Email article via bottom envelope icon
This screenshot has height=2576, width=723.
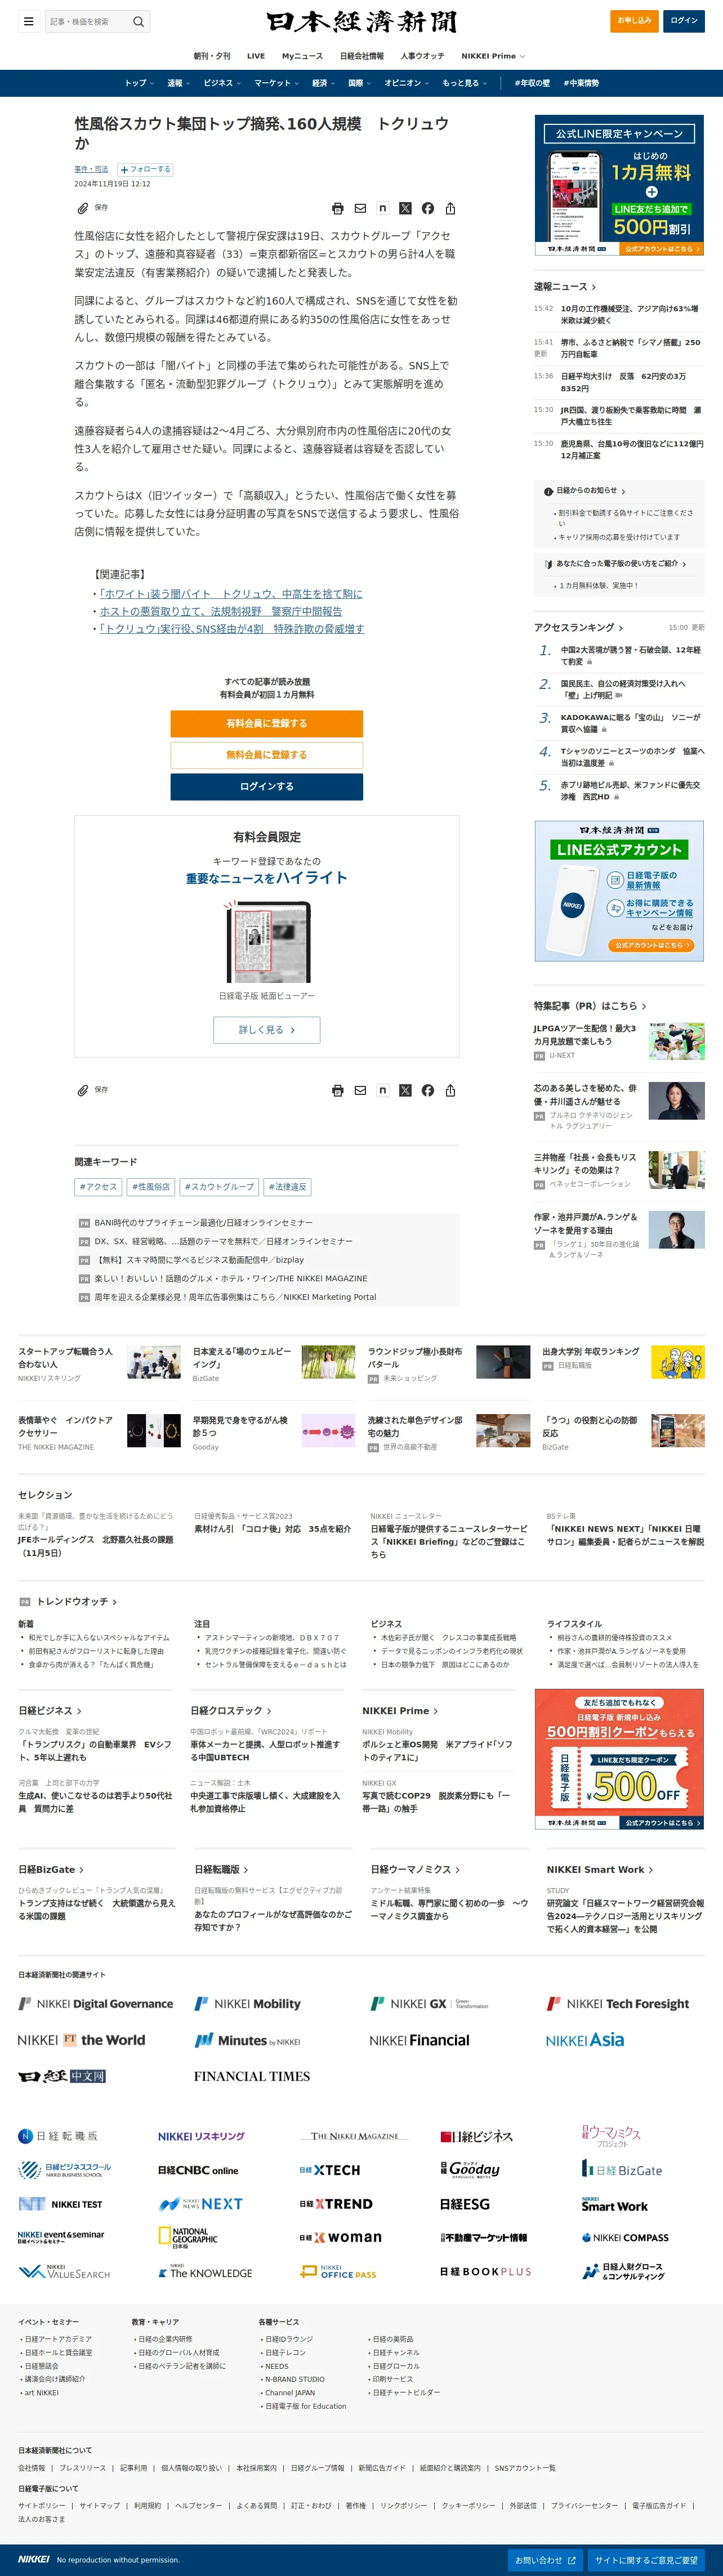(360, 1091)
